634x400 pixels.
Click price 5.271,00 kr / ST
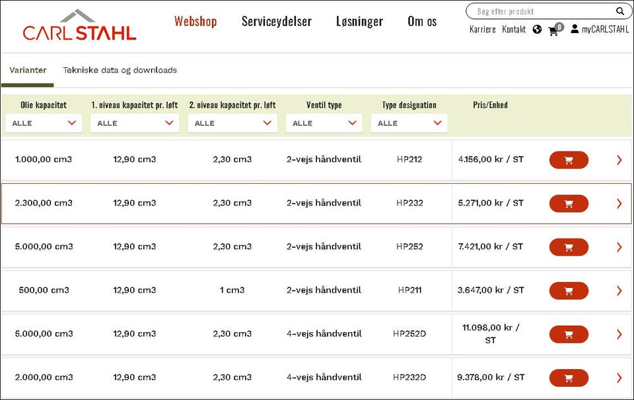(491, 203)
